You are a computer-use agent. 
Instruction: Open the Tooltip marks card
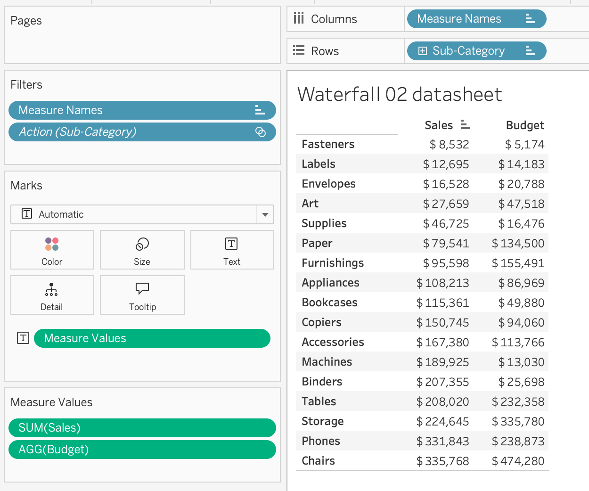coord(142,295)
